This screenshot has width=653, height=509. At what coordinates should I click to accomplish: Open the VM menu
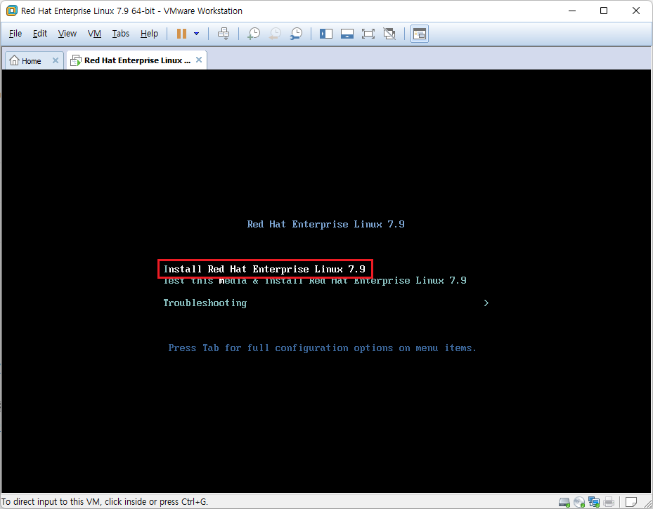pyautogui.click(x=94, y=34)
